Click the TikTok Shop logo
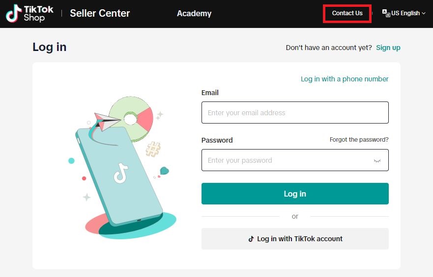Image resolution: width=433 pixels, height=277 pixels. (29, 13)
